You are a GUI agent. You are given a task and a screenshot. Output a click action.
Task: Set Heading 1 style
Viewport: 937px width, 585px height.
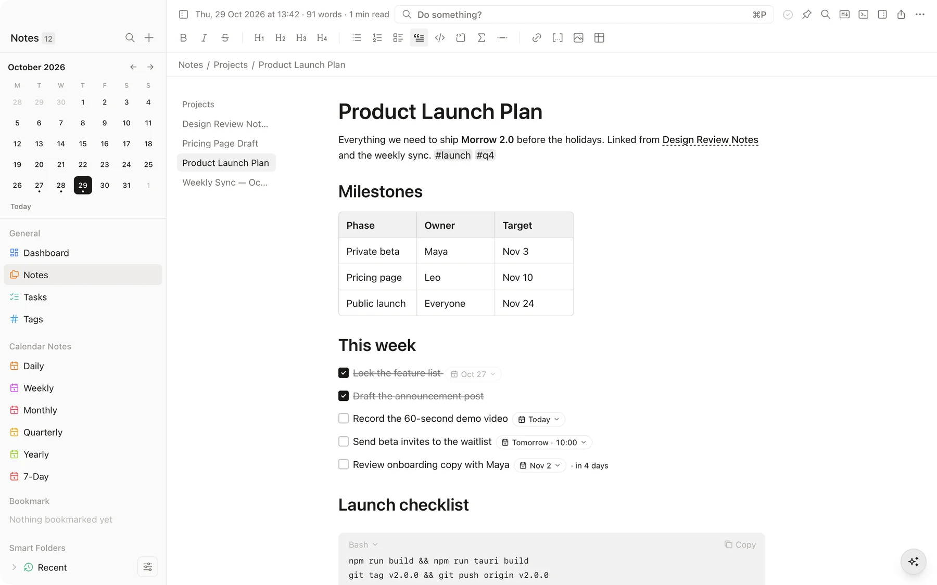click(x=259, y=38)
